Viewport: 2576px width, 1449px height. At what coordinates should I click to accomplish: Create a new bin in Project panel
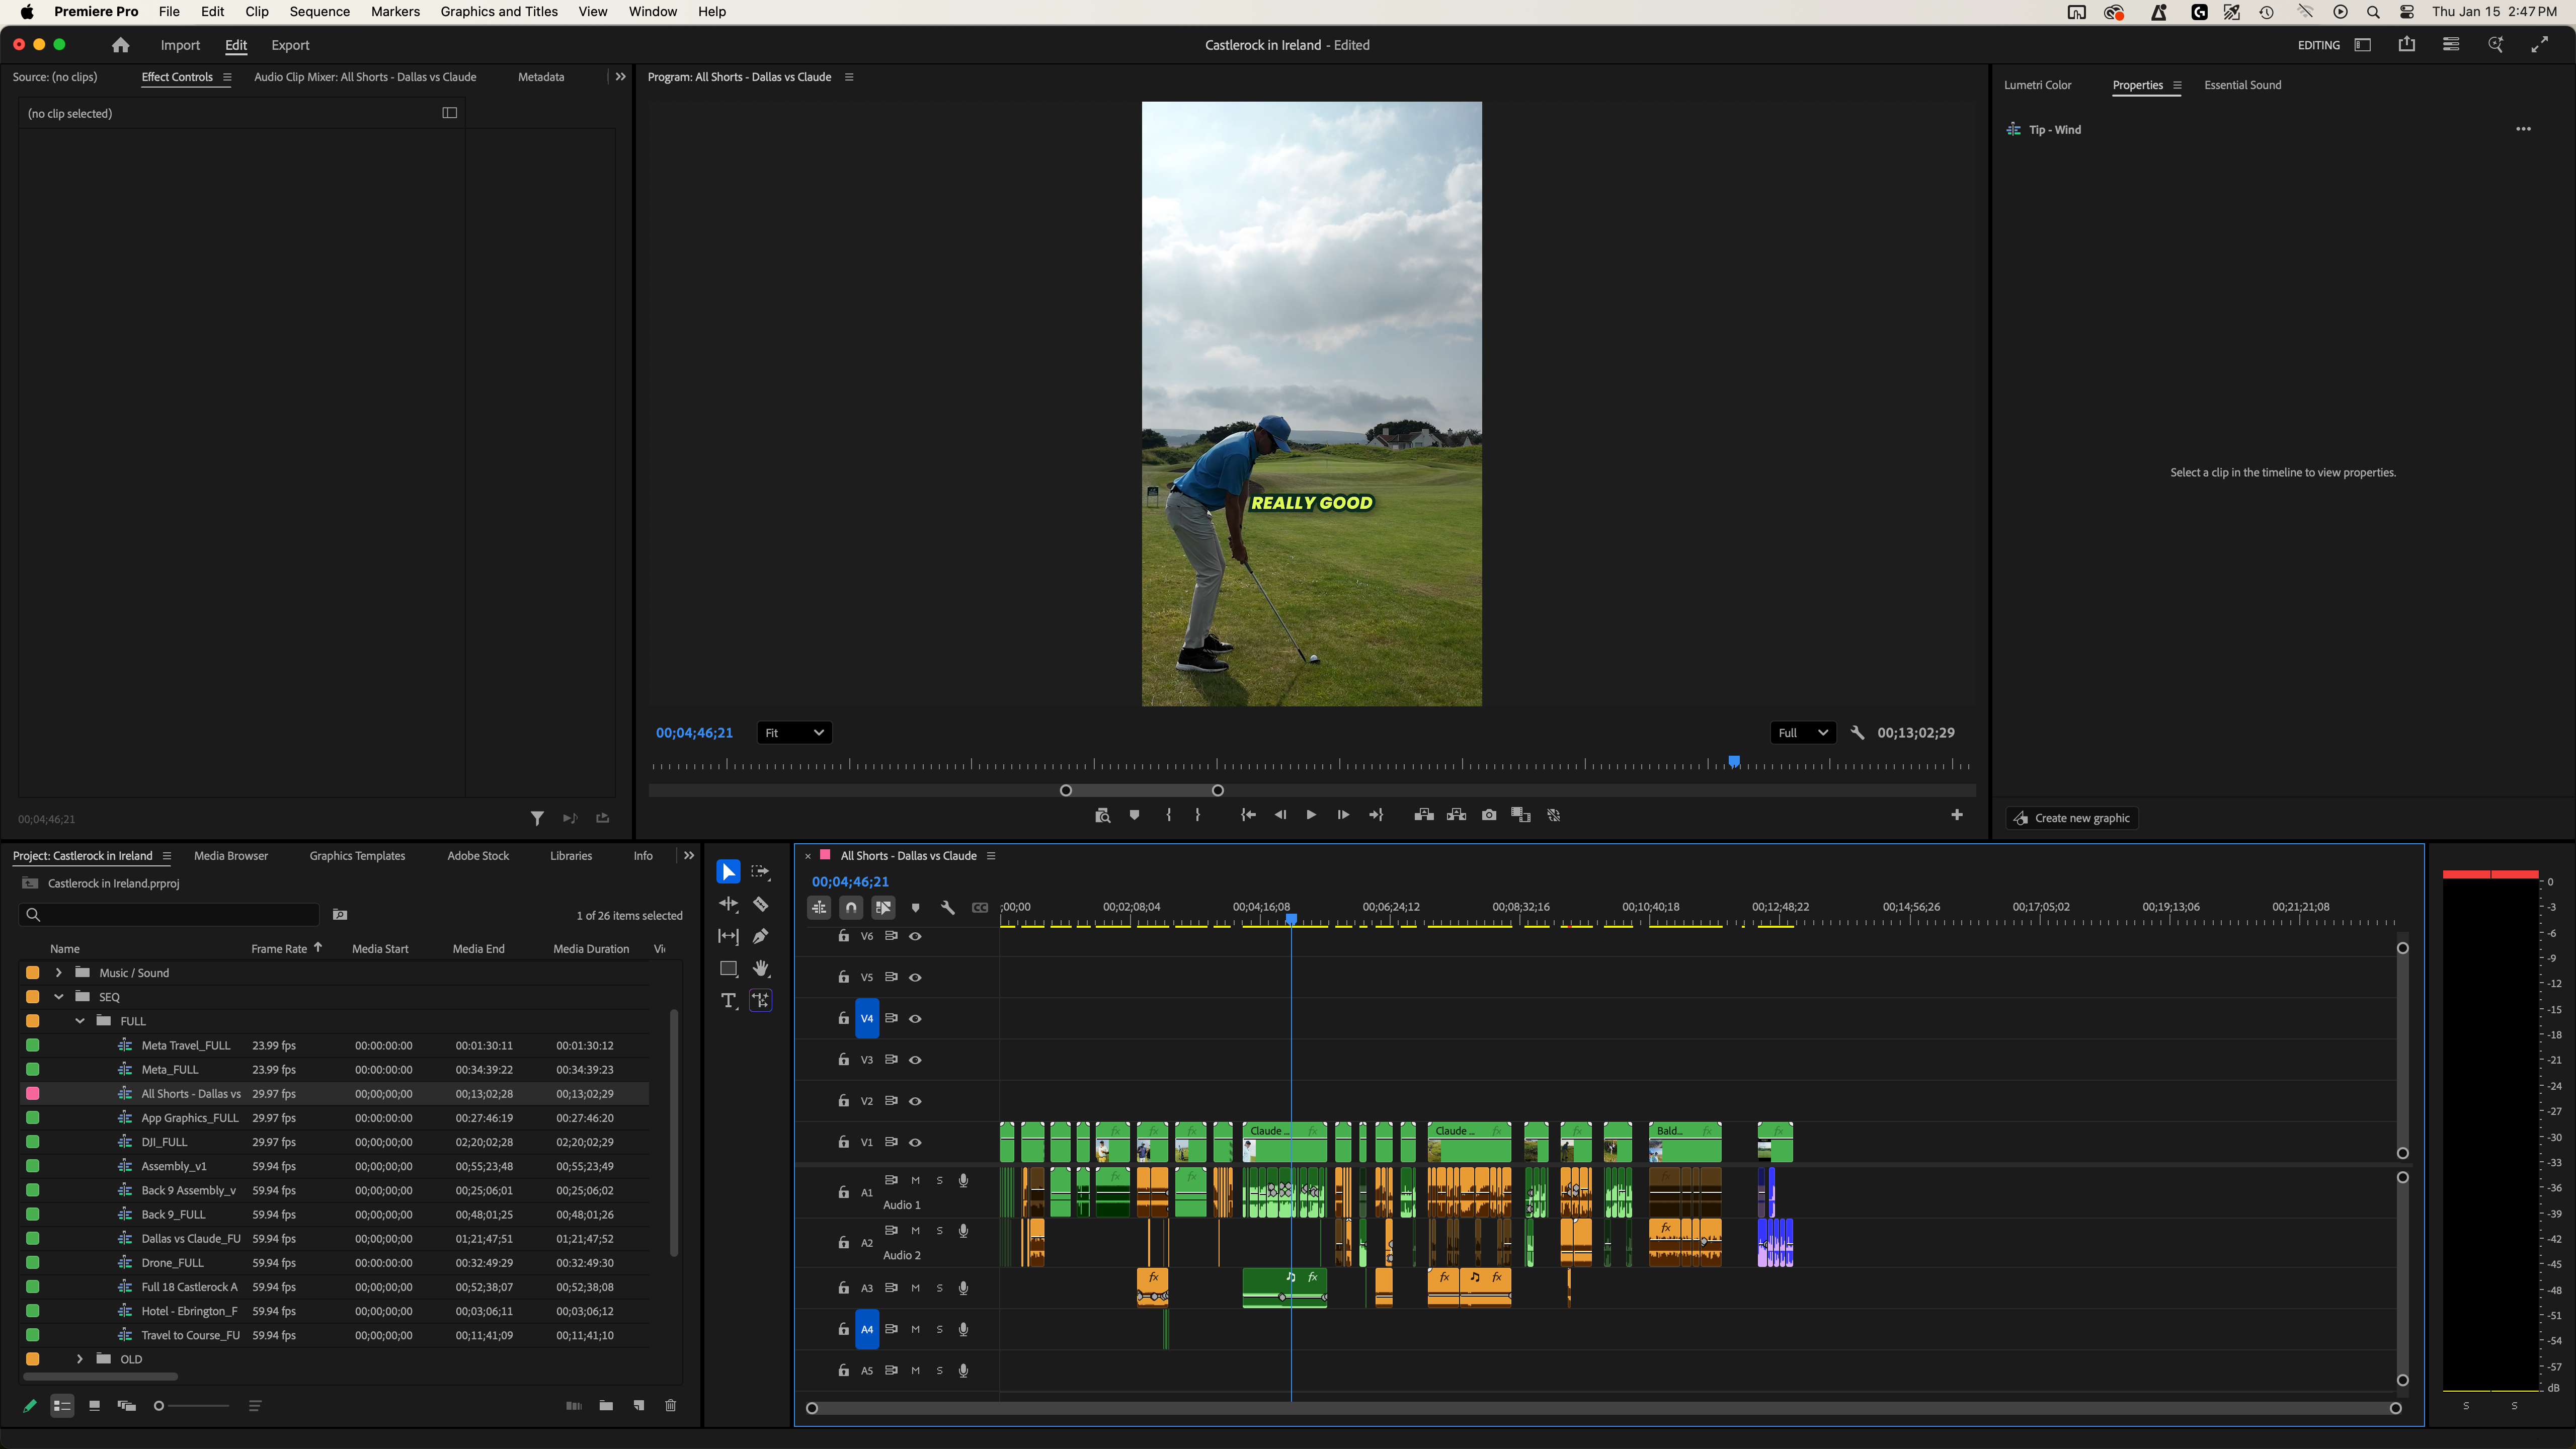[x=606, y=1405]
